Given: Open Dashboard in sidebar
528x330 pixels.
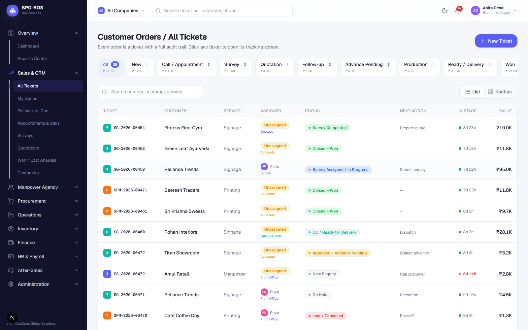Looking at the screenshot, I should tap(28, 46).
